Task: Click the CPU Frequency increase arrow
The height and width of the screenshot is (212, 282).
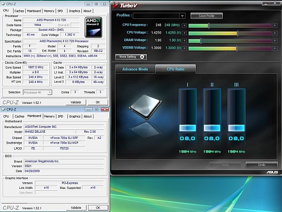Action: (275, 25)
